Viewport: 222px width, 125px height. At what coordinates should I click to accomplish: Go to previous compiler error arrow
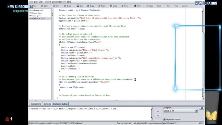click(158, 111)
